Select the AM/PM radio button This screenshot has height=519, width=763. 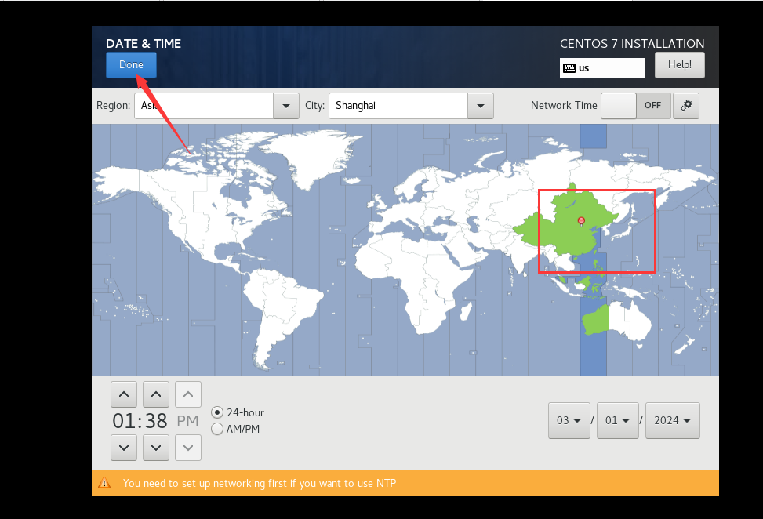tap(217, 429)
